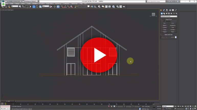Open the Render Setup icon
This screenshot has width=197, height=110.
(x=117, y=7)
